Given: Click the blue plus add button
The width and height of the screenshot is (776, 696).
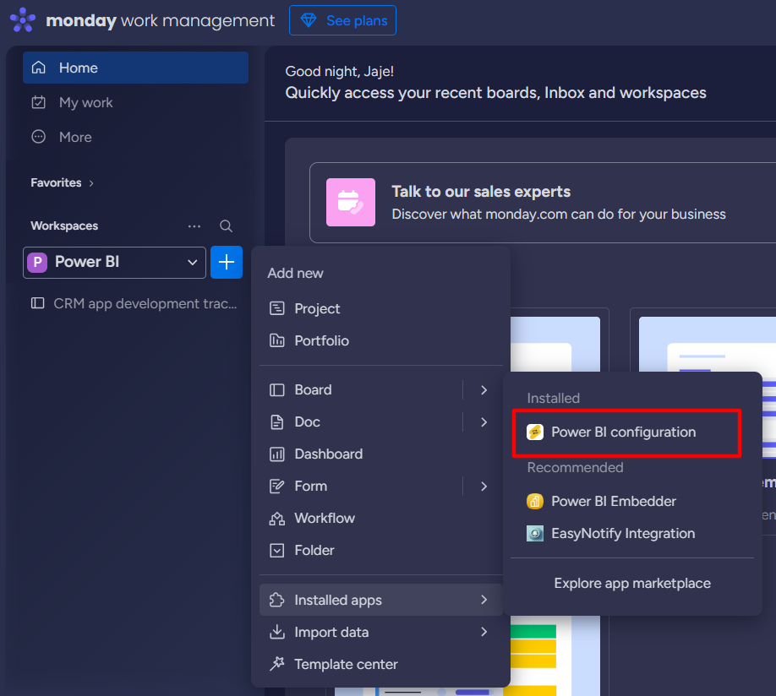Looking at the screenshot, I should point(227,262).
